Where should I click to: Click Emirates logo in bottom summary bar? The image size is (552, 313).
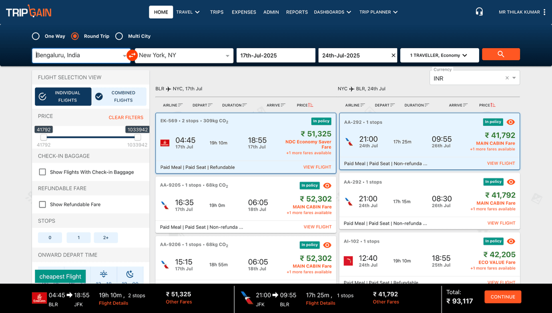[39, 298]
